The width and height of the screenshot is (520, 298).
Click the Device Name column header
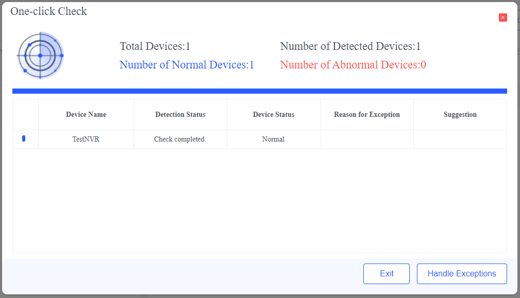(x=86, y=115)
